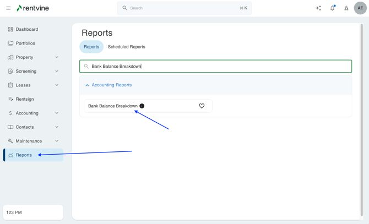This screenshot has height=224, width=369.
Task: Click the icon left of the avatar
Action: pyautogui.click(x=346, y=8)
